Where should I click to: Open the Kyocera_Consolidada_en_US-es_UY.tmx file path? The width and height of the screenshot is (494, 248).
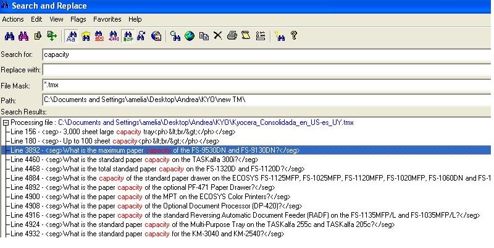(x=206, y=122)
